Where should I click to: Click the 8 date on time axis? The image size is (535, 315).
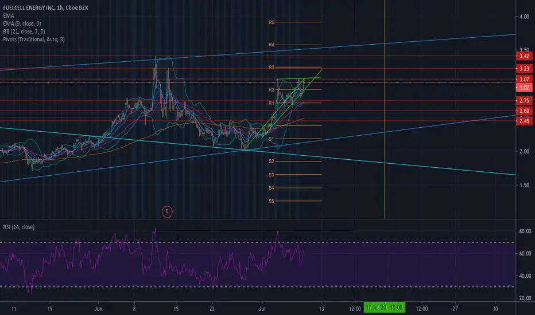point(134,309)
